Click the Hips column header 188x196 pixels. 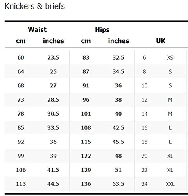[102, 30]
